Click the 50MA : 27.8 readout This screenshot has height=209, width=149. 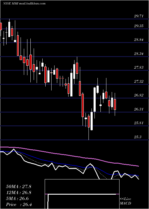click(18, 187)
